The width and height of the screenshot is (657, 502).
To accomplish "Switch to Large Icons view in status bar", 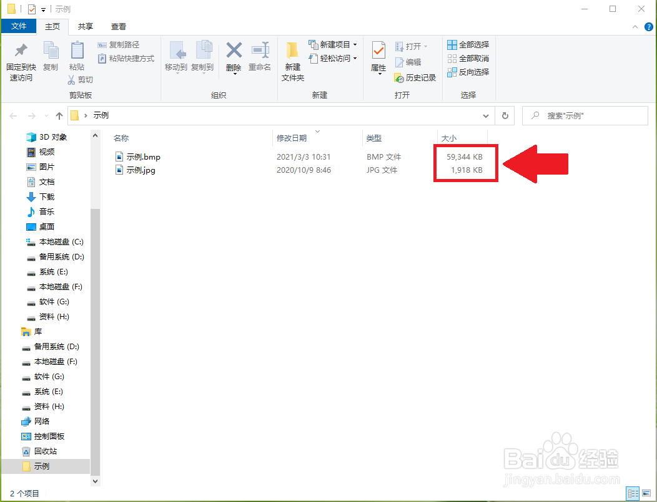I will [x=646, y=493].
